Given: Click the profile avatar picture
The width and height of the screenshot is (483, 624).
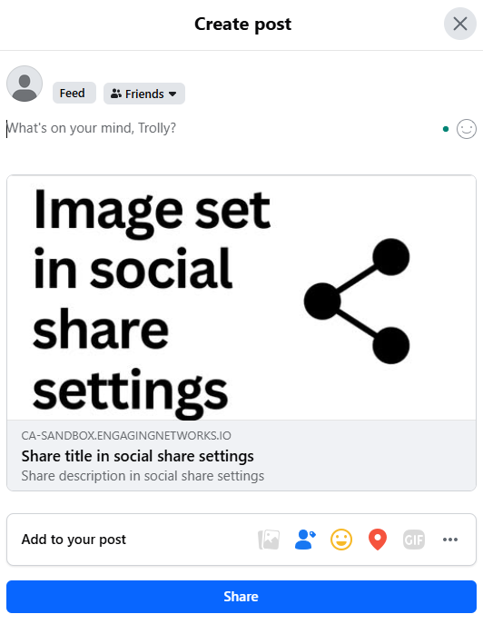Looking at the screenshot, I should coord(25,84).
